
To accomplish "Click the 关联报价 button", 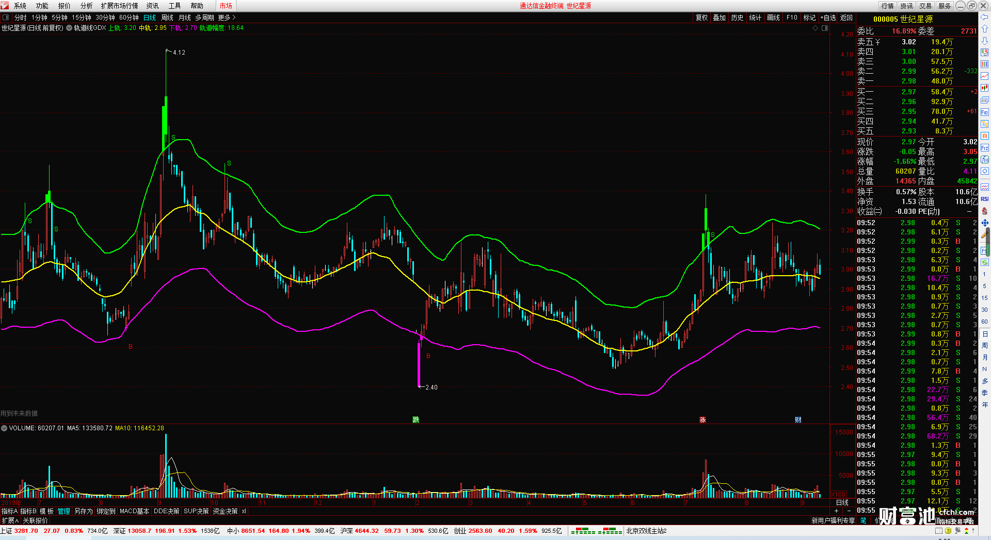I will point(35,520).
